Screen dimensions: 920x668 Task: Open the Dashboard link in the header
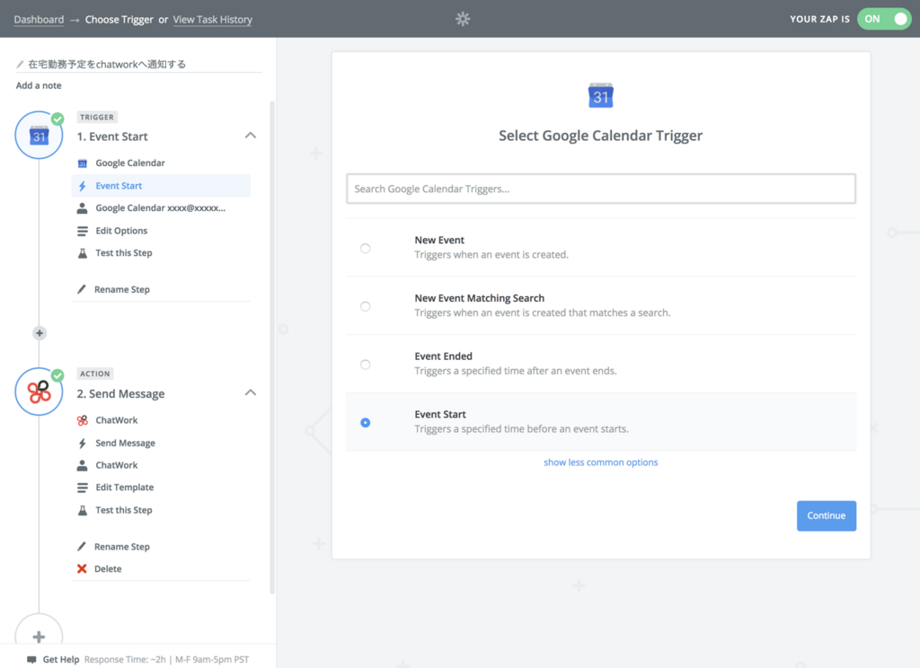39,20
